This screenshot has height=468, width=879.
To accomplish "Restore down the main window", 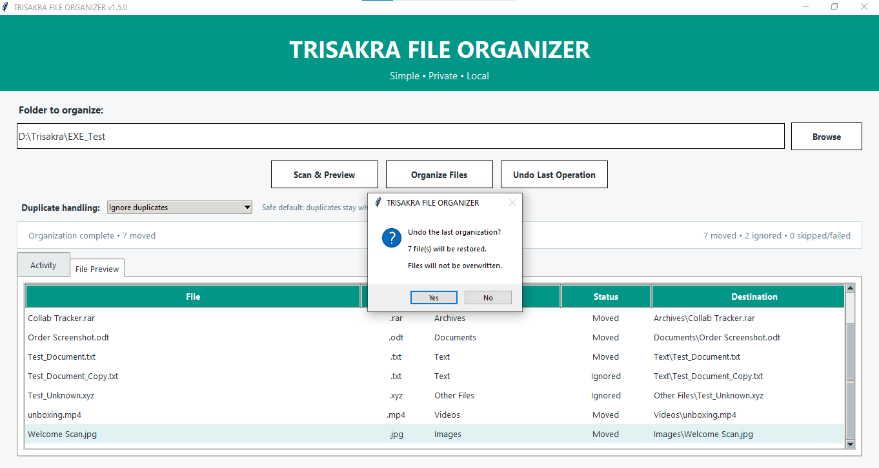I will (x=834, y=6).
